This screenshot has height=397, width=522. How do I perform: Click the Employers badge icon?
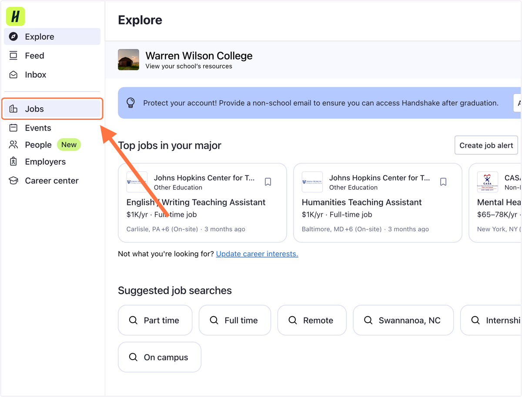13,162
